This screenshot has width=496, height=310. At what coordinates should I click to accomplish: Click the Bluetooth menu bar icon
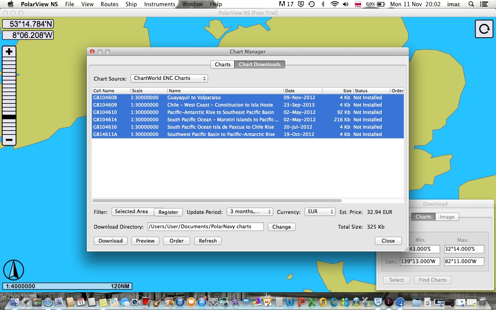click(323, 4)
